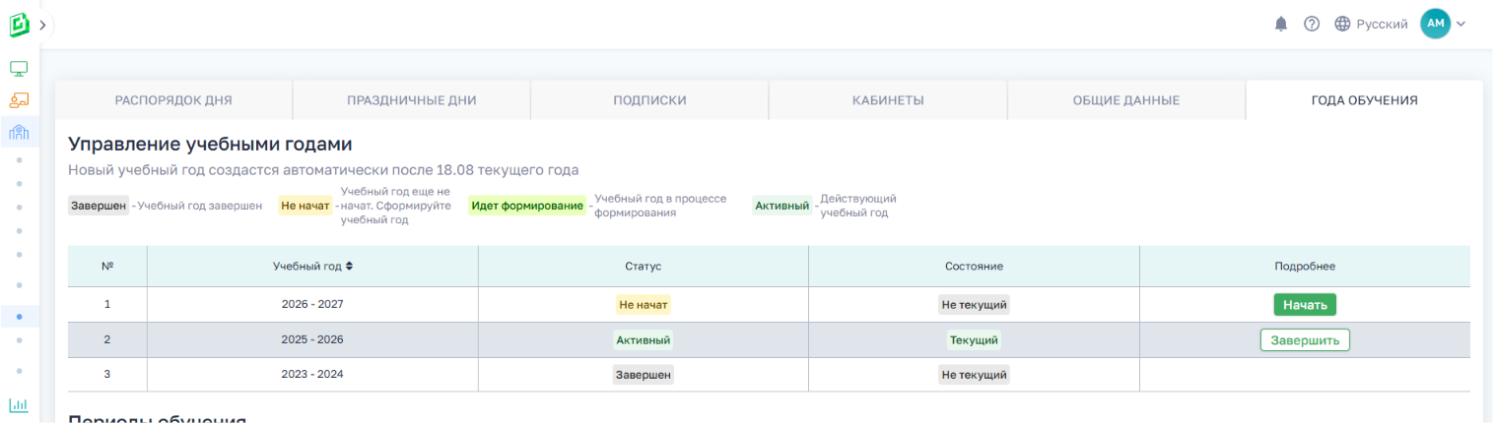1493x423 pixels.
Task: Select the school building sidebar icon
Action: [19, 132]
